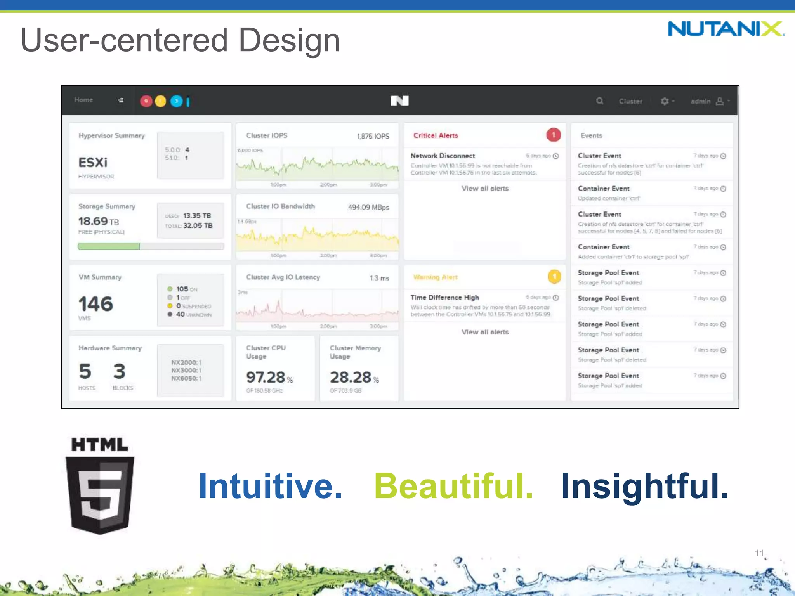Click the Nutanix N logo in the header
The image size is (795, 596).
(399, 101)
